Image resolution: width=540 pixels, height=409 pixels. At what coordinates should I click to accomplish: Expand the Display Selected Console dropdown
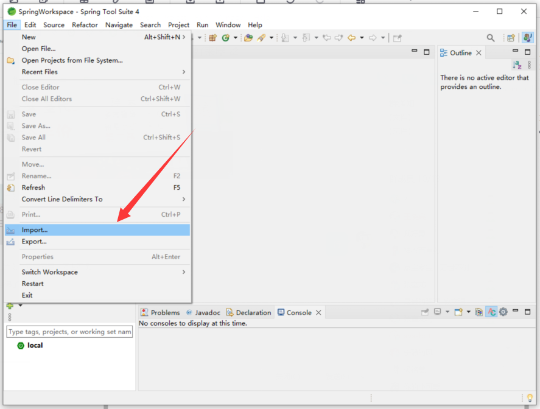click(x=447, y=312)
